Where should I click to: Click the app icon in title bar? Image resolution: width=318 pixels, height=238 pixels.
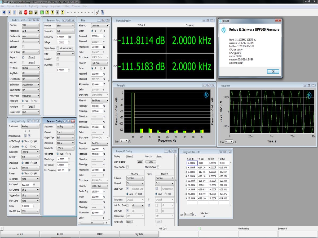coord(1,2)
